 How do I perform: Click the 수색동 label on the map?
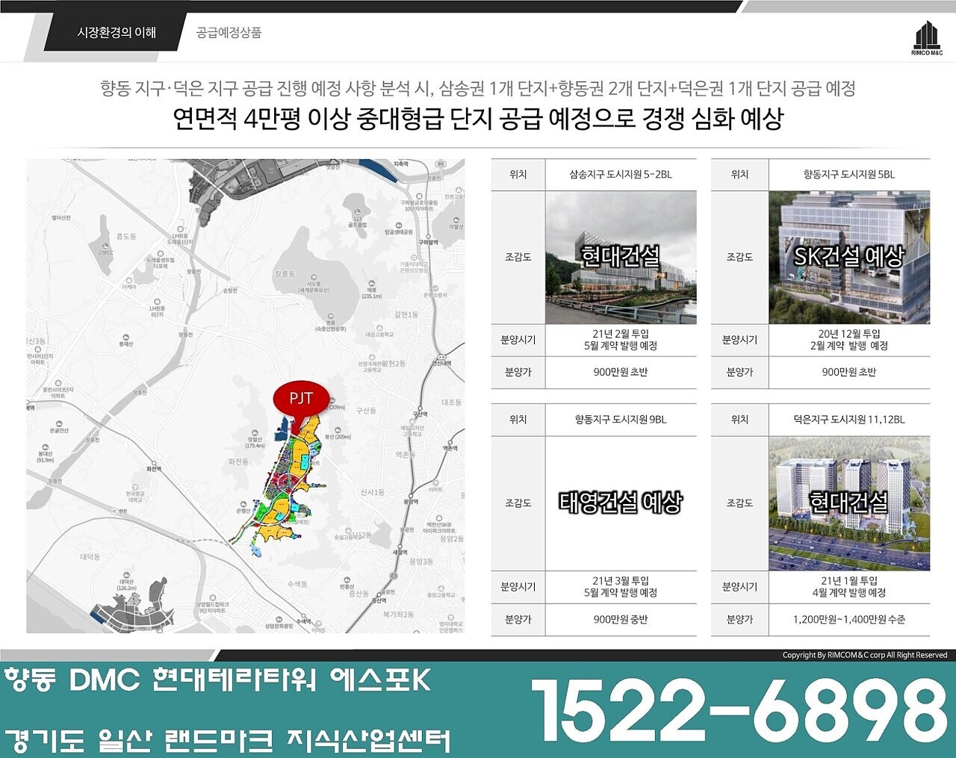pos(297,585)
